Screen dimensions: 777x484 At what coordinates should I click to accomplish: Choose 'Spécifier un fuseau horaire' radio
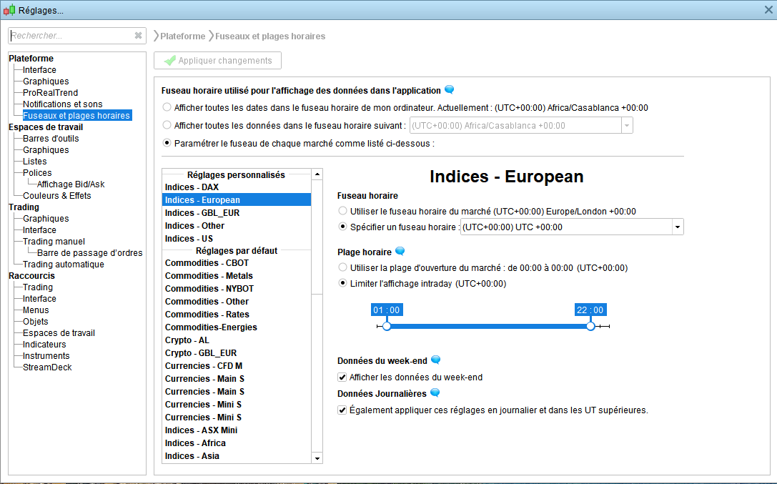pos(342,227)
